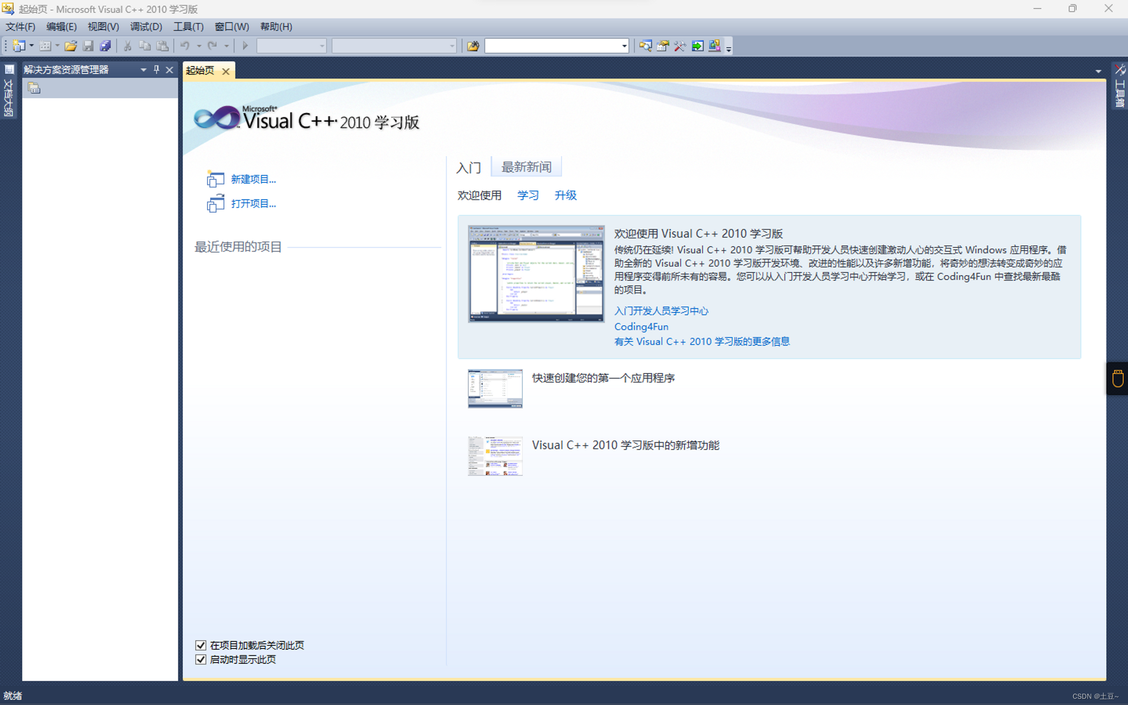The height and width of the screenshot is (705, 1128).
Task: Open the Extension Manager toolbar icon
Action: coord(715,46)
